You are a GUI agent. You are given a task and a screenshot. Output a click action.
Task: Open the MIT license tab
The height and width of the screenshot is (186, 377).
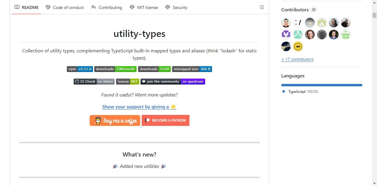coord(144,7)
